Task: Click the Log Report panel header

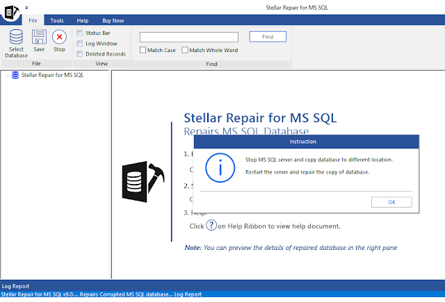Action: click(x=222, y=286)
